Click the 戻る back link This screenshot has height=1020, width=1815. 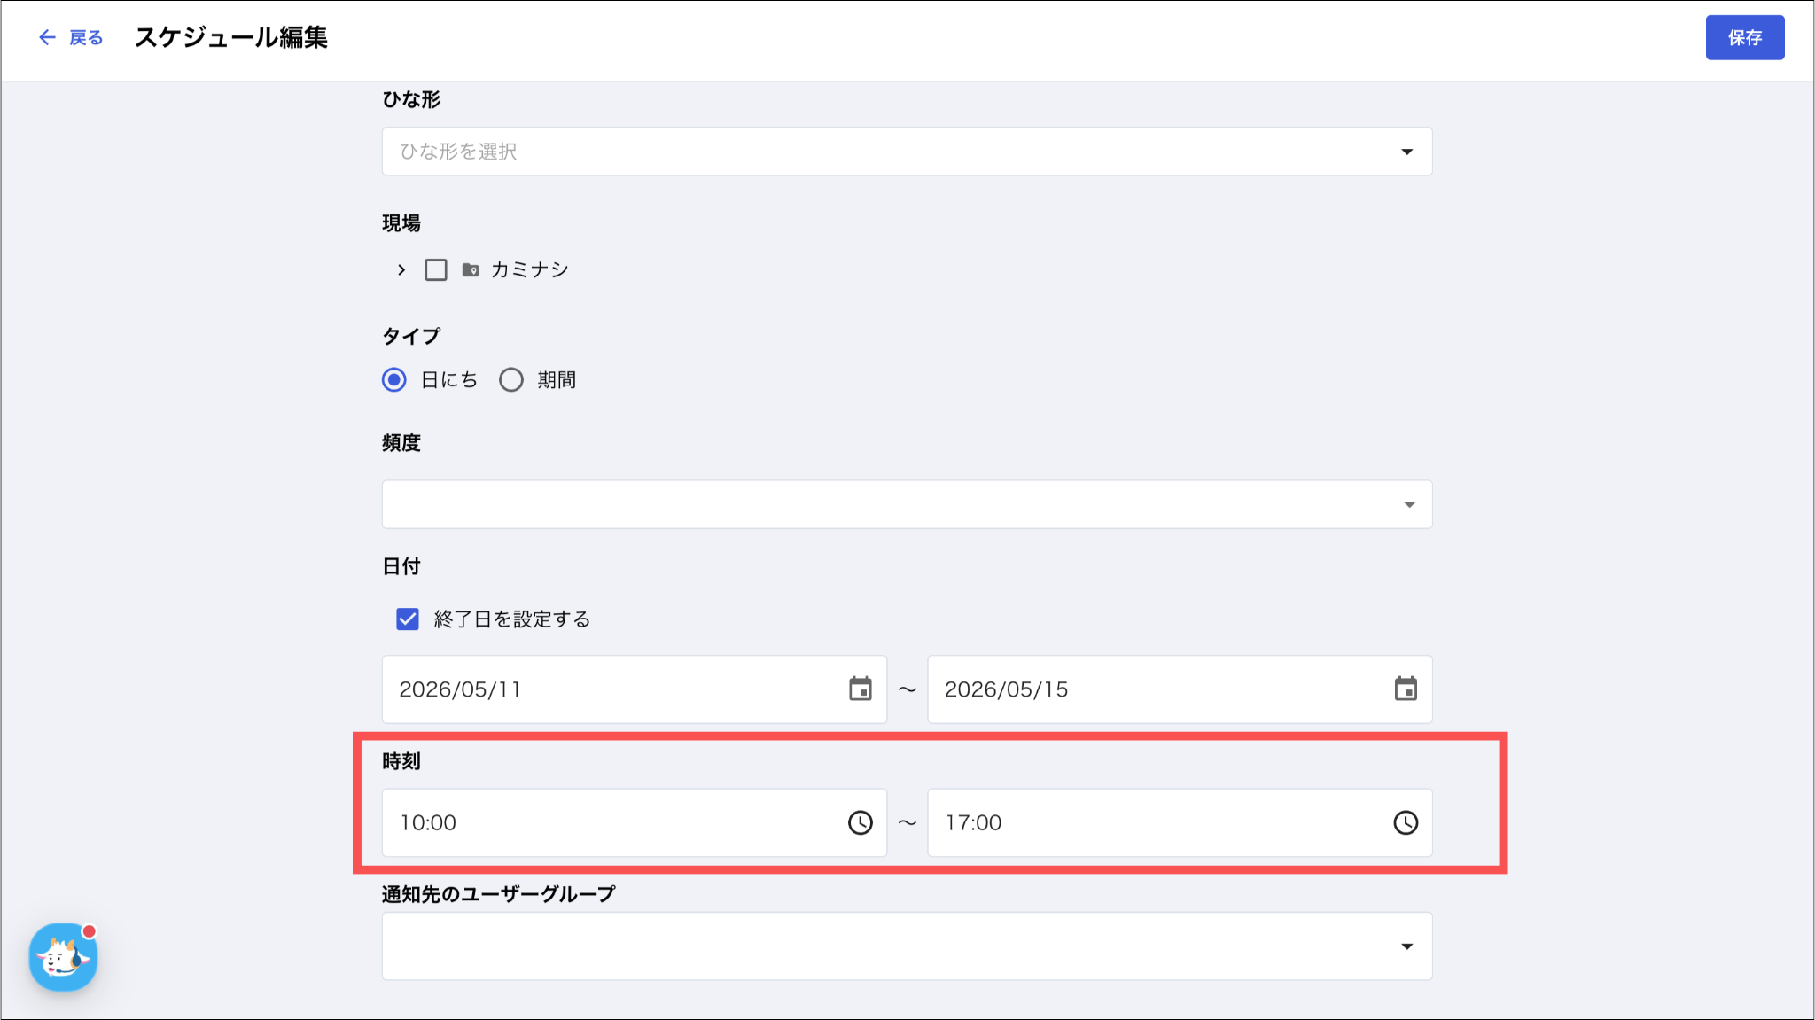click(86, 37)
